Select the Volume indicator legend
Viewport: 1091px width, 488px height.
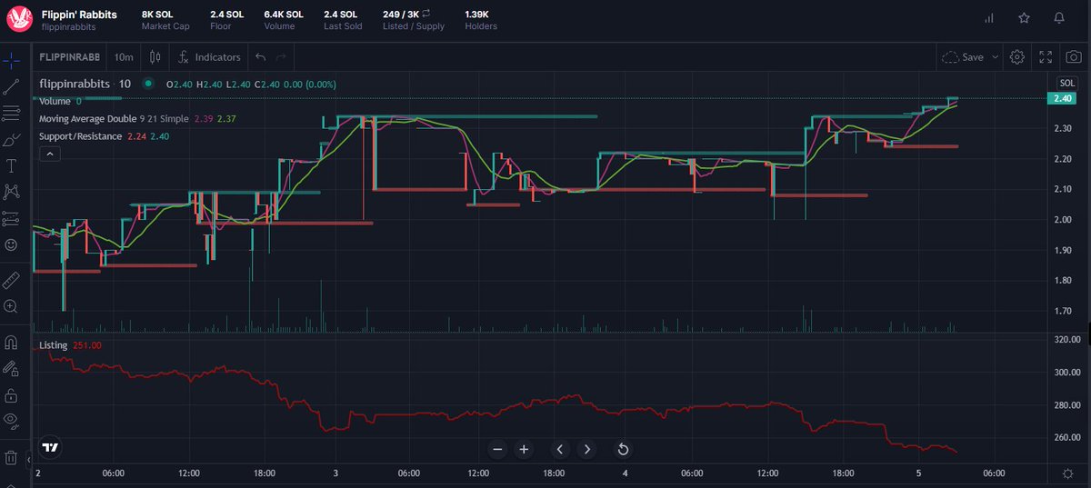(x=60, y=101)
